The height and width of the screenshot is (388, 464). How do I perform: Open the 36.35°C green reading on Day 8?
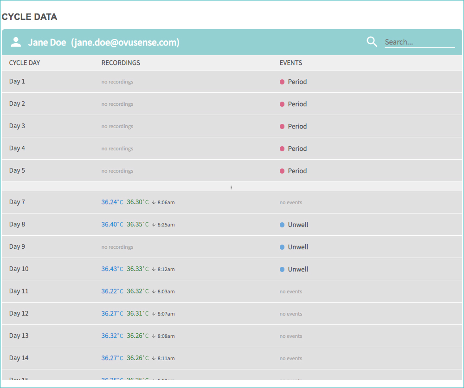click(138, 224)
